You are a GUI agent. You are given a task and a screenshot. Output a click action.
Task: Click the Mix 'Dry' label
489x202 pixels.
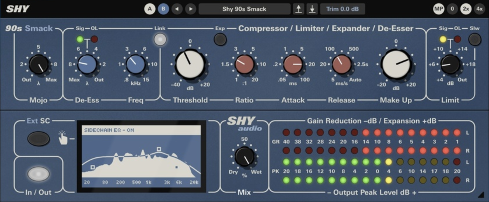point(233,172)
